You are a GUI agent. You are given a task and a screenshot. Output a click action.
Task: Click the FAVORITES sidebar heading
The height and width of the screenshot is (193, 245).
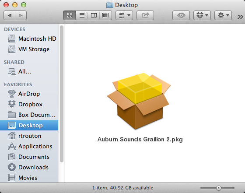point(18,84)
